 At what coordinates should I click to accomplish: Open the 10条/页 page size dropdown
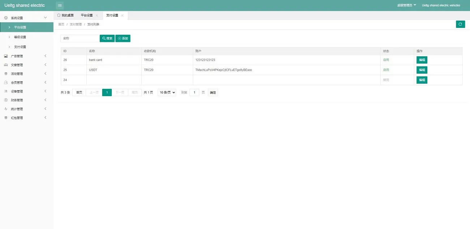pos(167,92)
